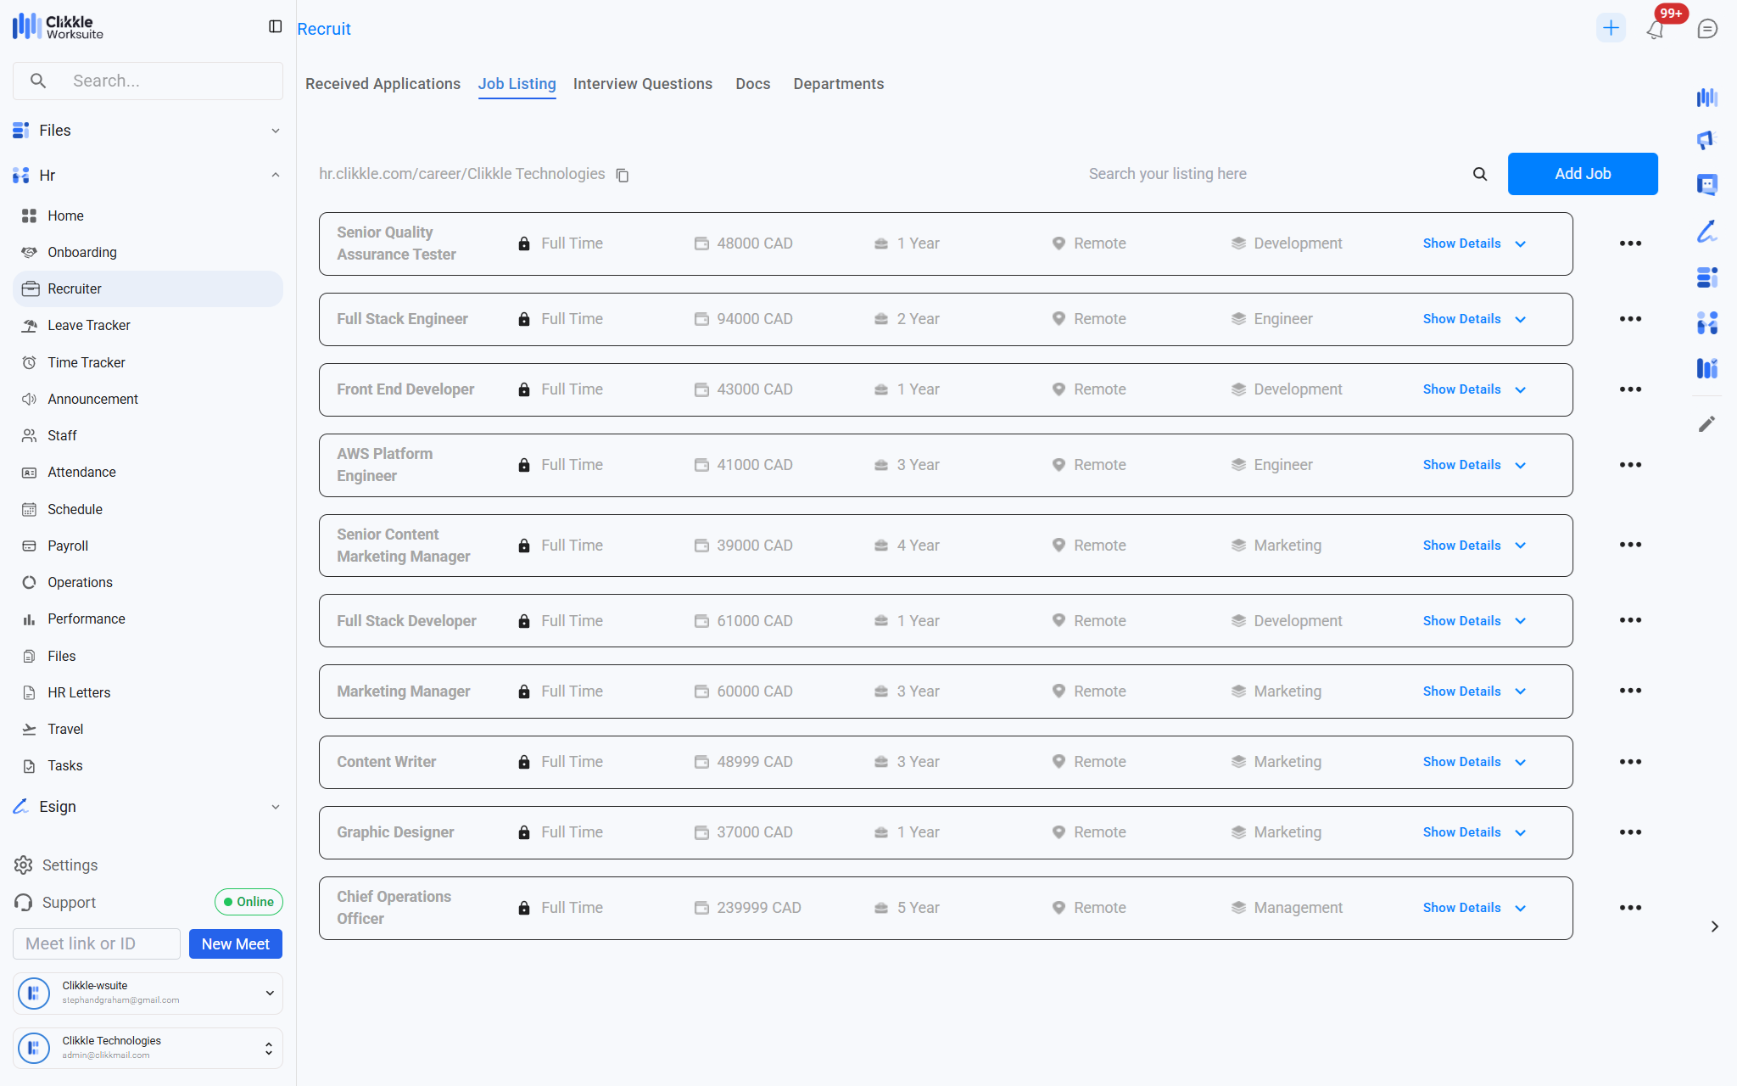Viewport: 1737px width, 1086px height.
Task: Collapse the sidebar panel icon
Action: pyautogui.click(x=275, y=27)
